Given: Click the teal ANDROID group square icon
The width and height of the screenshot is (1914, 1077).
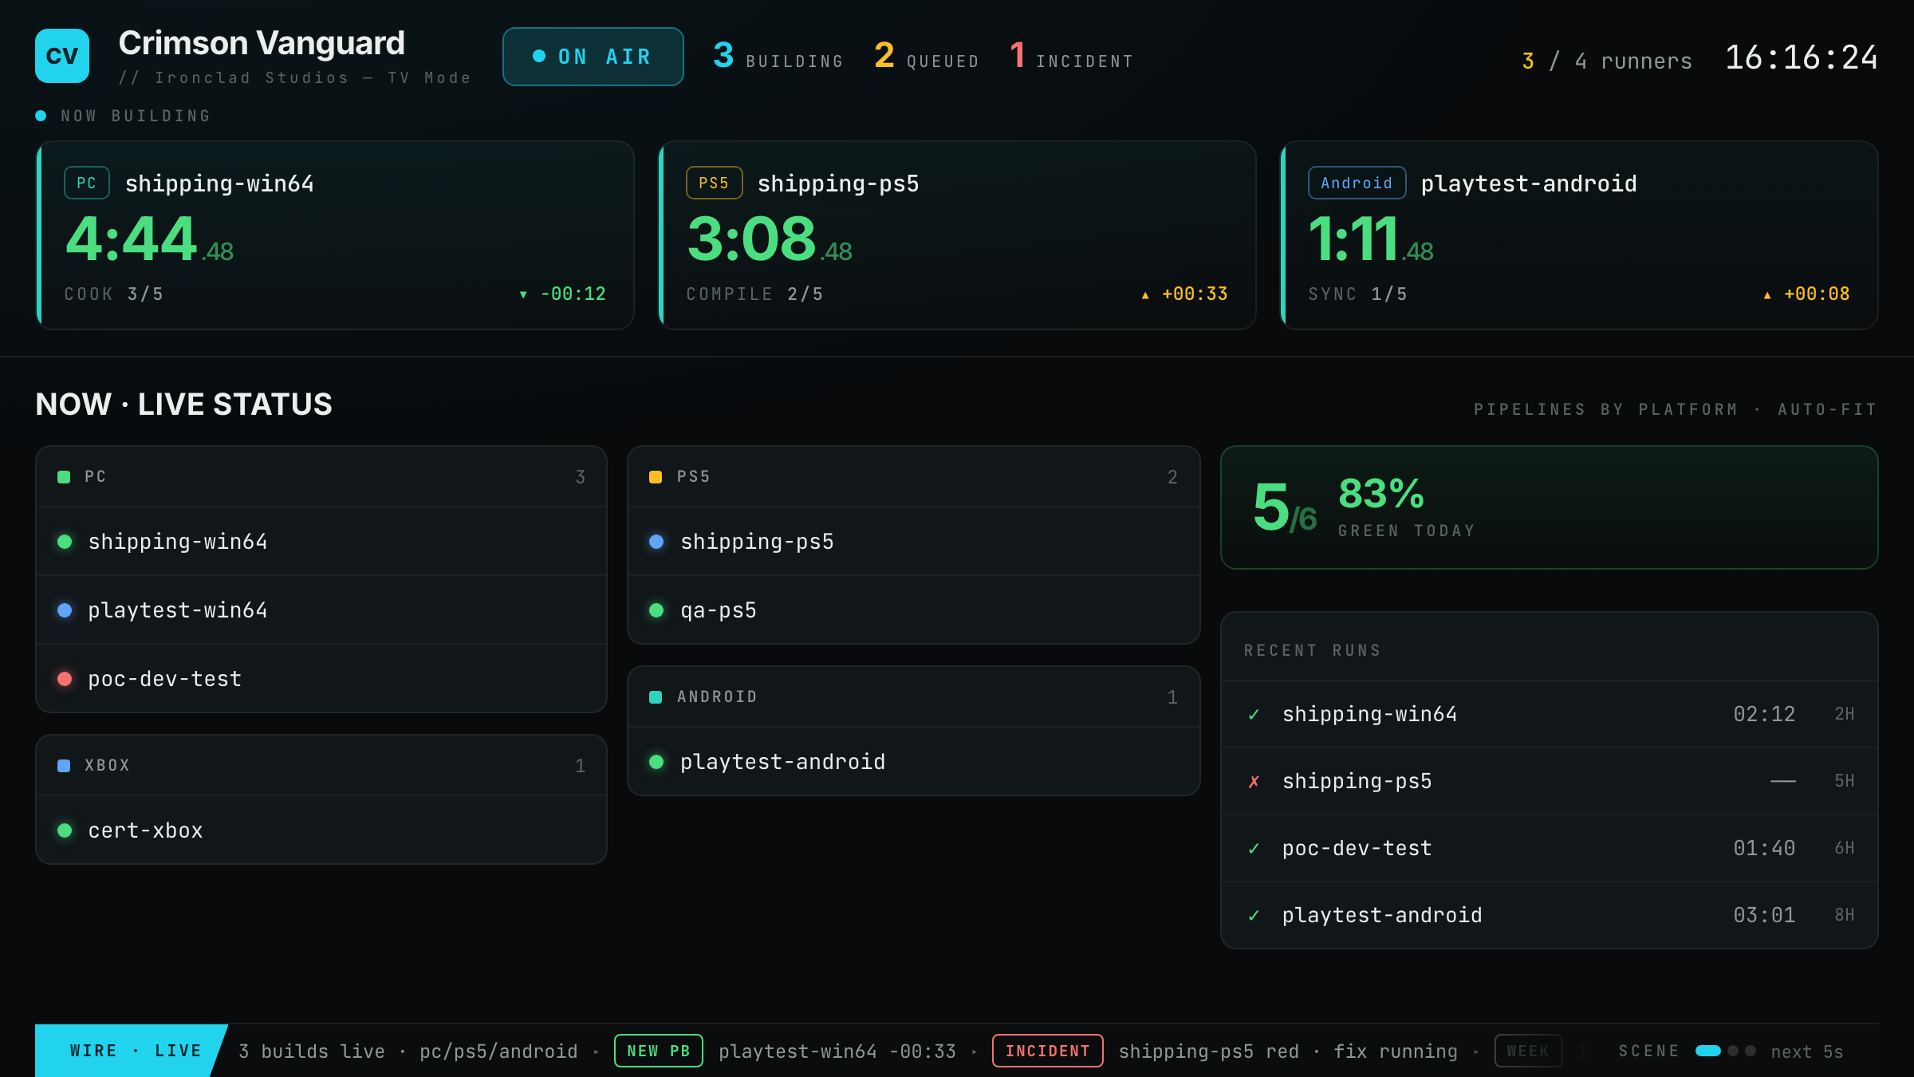Looking at the screenshot, I should pos(656,697).
